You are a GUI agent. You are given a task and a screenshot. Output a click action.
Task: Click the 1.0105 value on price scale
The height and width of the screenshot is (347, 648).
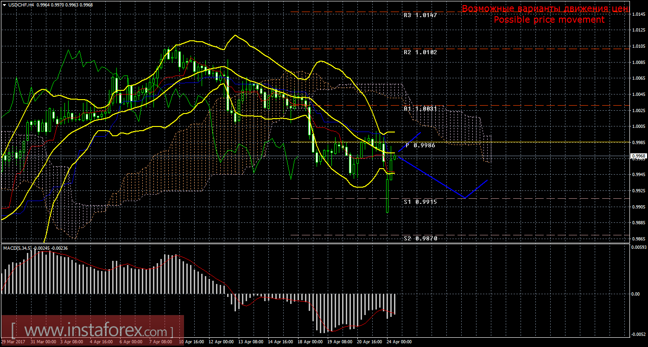pos(638,46)
